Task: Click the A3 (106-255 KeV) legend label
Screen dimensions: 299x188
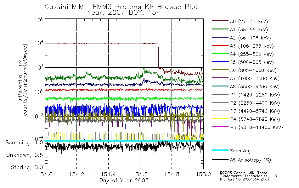Action: [252, 46]
